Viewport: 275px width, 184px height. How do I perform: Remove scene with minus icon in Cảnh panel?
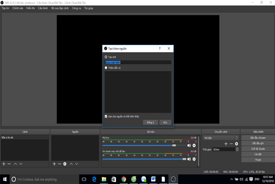[9, 164]
